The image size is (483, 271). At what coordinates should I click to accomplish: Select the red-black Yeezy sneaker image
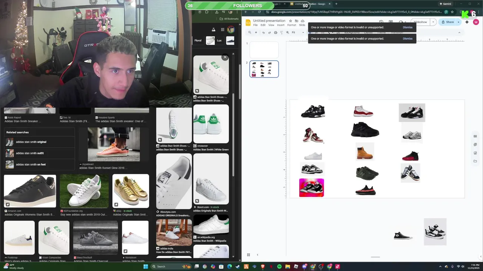(366, 190)
